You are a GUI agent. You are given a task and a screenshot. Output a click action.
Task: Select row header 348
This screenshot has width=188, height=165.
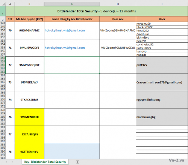point(3,23)
